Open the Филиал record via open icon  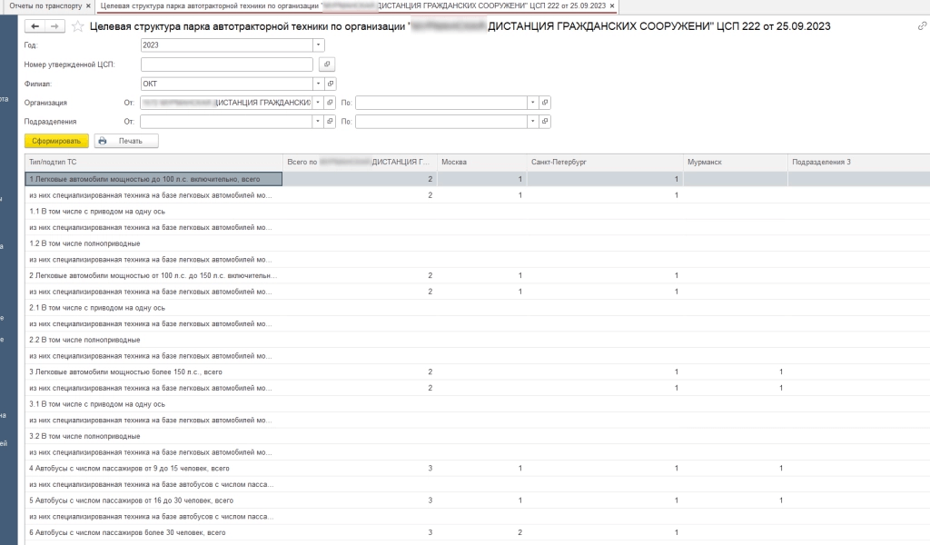331,84
